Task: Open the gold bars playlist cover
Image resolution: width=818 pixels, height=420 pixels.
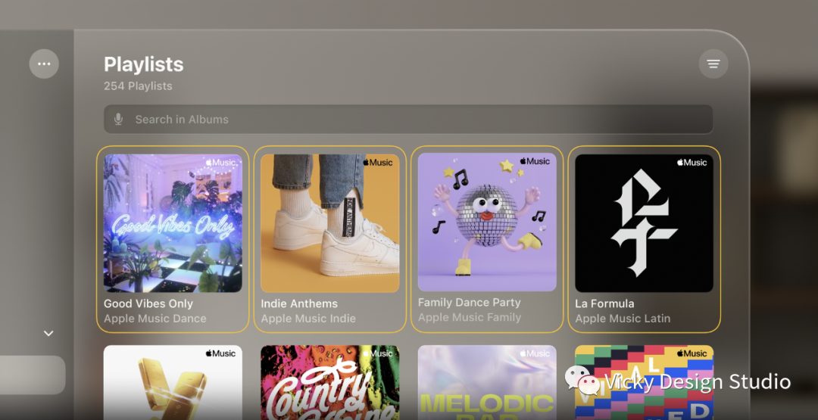Action: click(173, 382)
